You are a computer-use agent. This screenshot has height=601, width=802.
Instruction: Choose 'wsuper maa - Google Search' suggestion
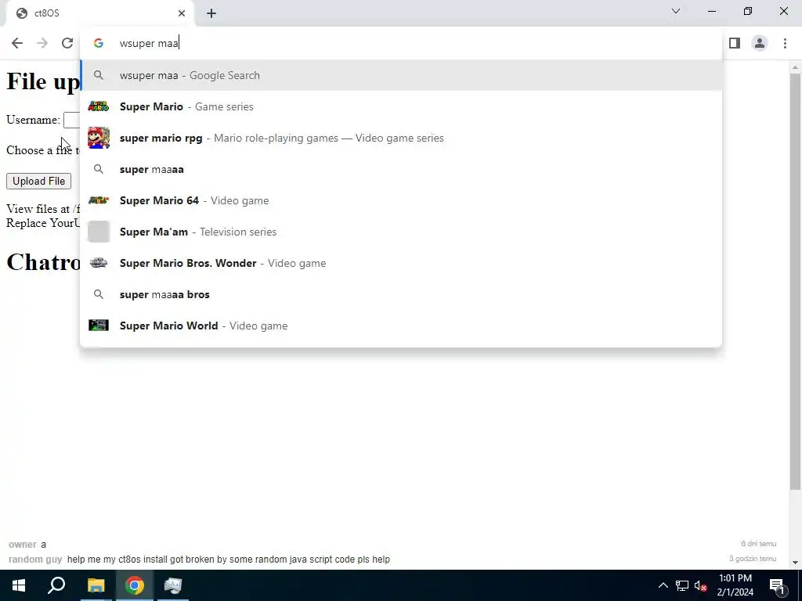tap(401, 75)
